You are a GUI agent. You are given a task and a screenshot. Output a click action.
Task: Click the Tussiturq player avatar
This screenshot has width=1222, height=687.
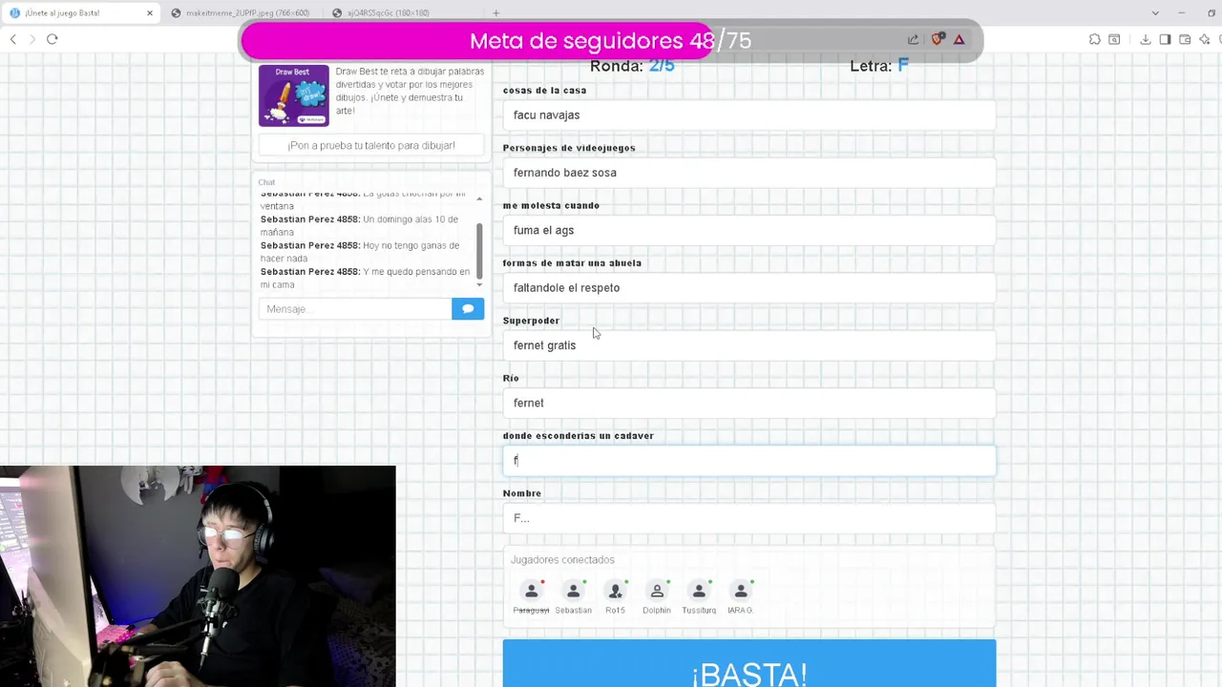699,592
